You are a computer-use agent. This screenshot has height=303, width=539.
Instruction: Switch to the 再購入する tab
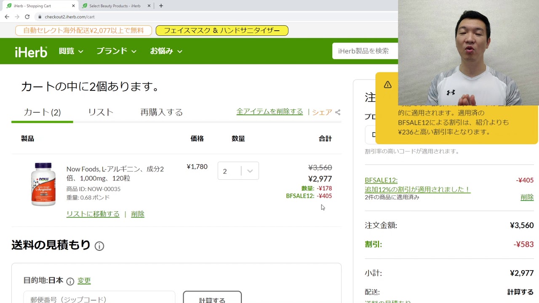pyautogui.click(x=161, y=112)
